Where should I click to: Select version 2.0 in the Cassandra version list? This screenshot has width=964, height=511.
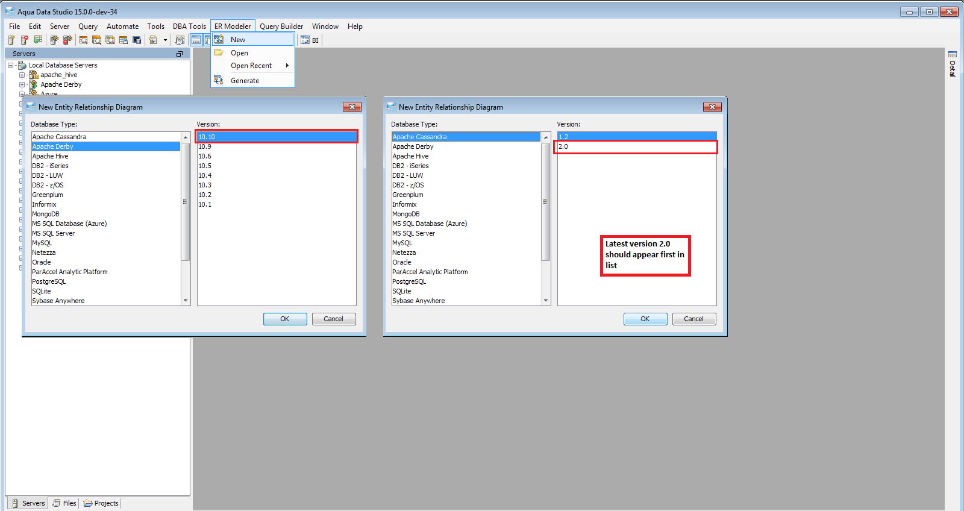point(637,146)
